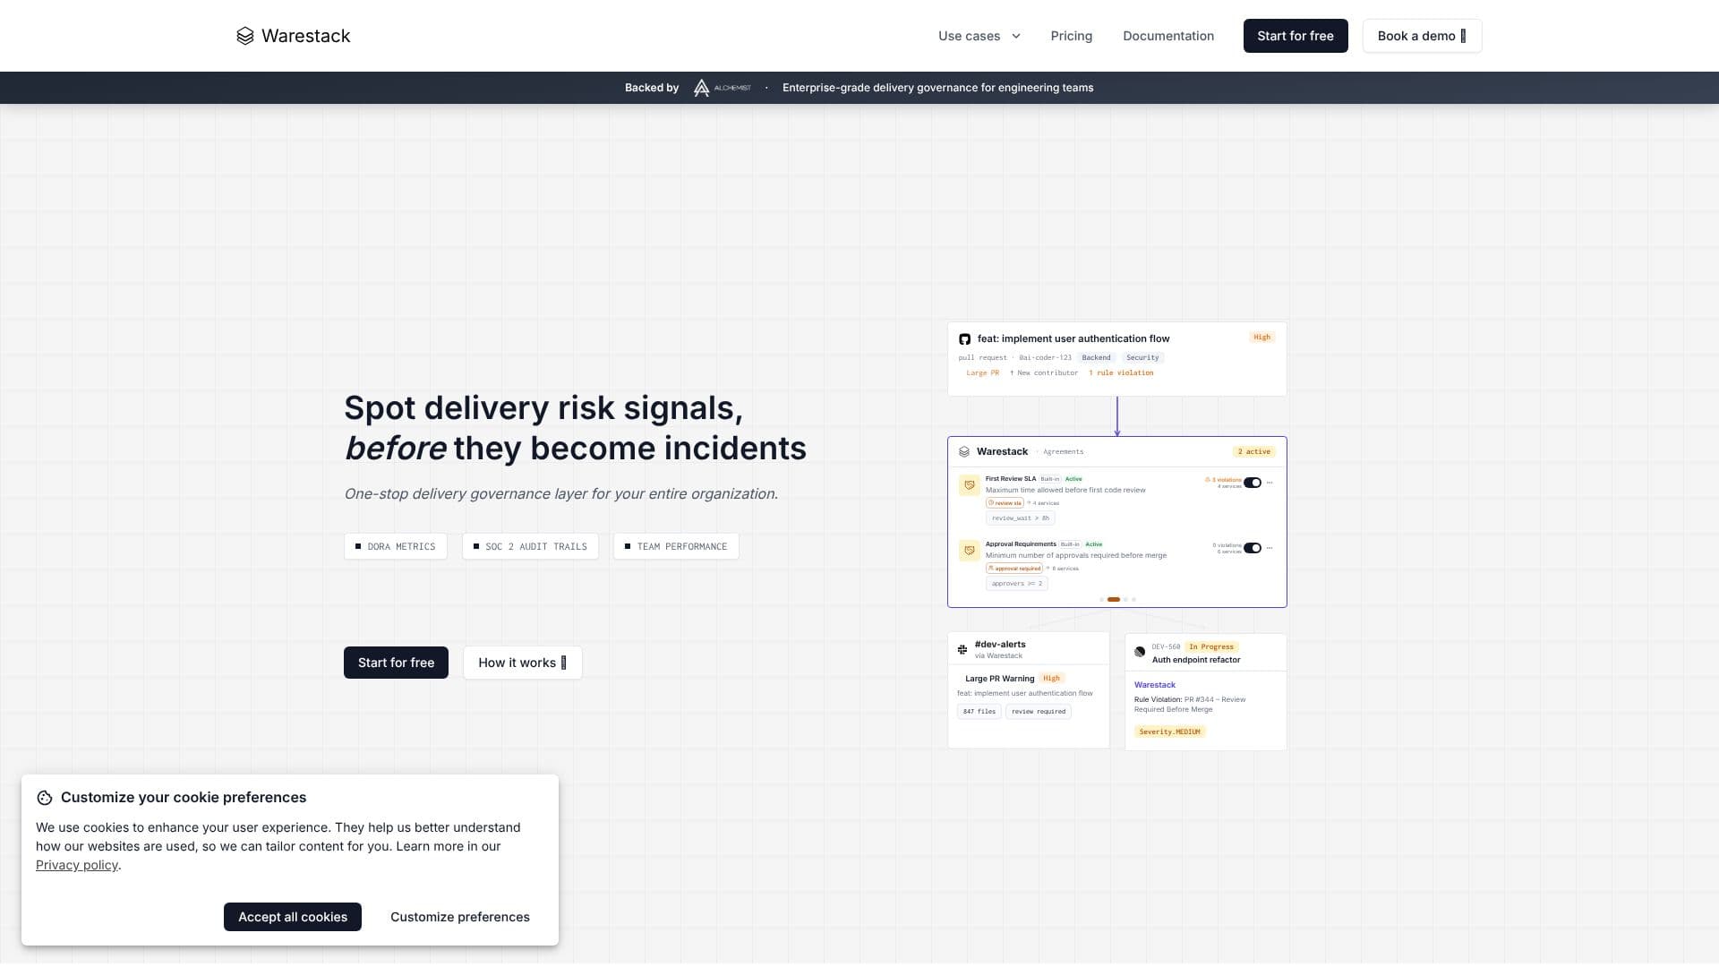The height and width of the screenshot is (967, 1719).
Task: Open the Pricing page
Action: coord(1072,36)
